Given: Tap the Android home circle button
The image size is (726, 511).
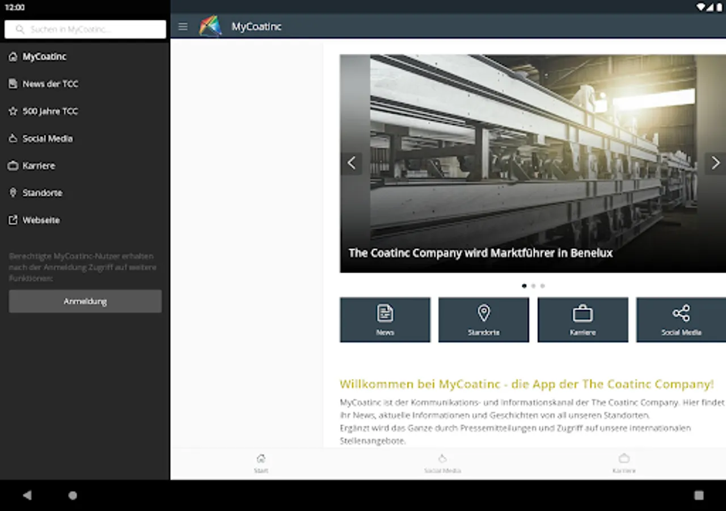Looking at the screenshot, I should (73, 495).
